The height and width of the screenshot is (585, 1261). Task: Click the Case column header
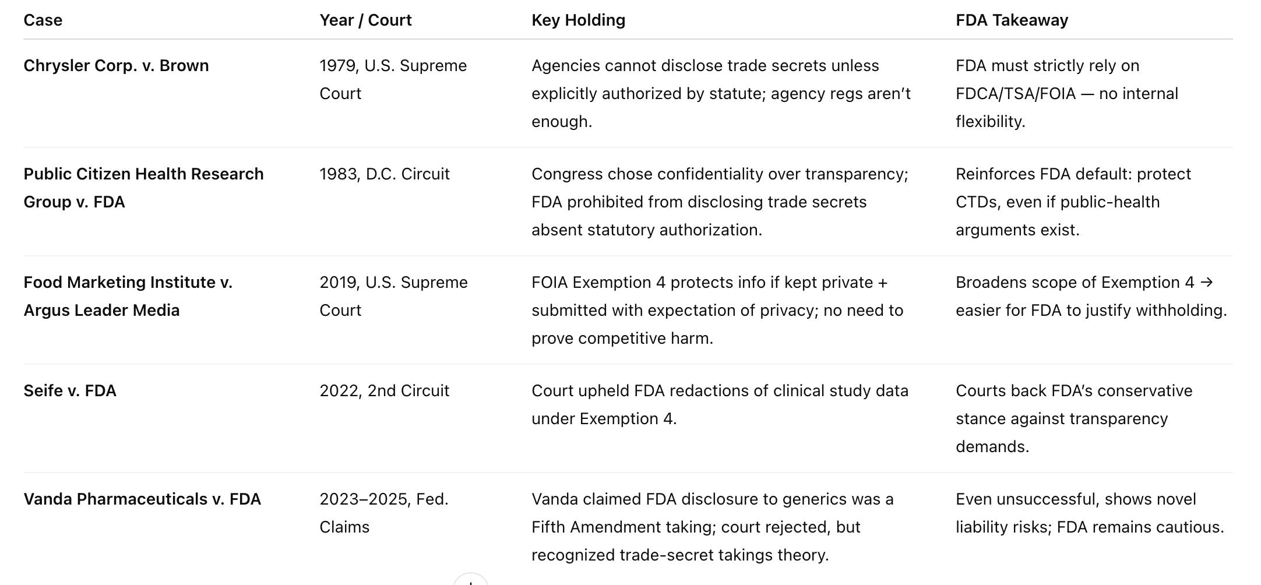coord(43,20)
